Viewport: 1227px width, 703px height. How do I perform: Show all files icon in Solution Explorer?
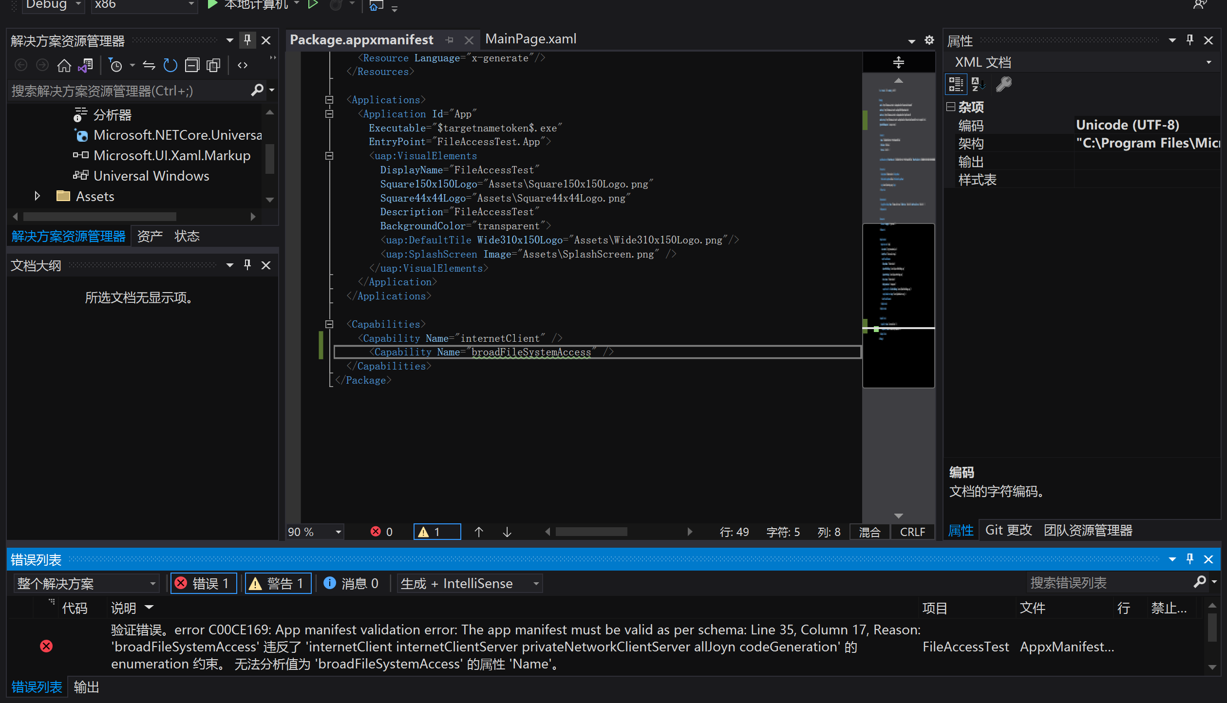click(213, 65)
